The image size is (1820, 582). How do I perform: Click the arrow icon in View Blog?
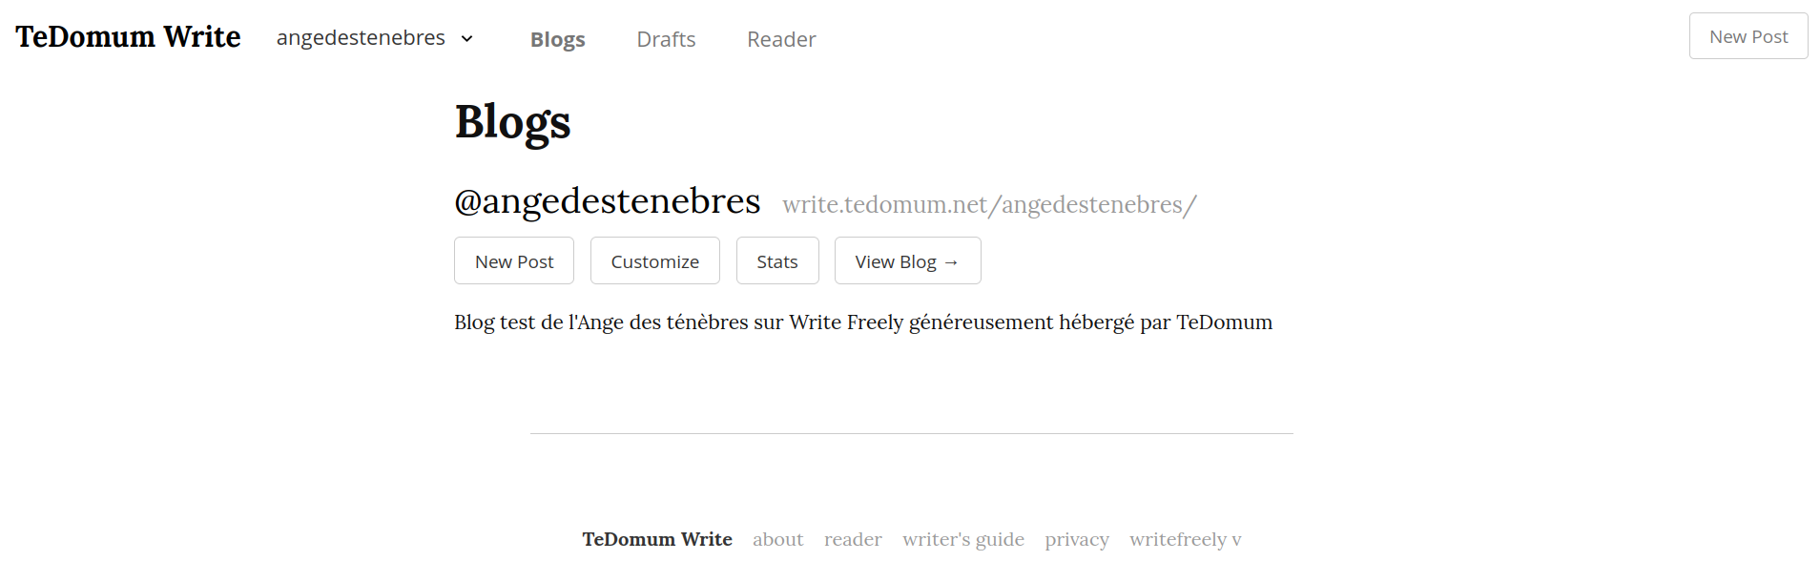coord(951,262)
